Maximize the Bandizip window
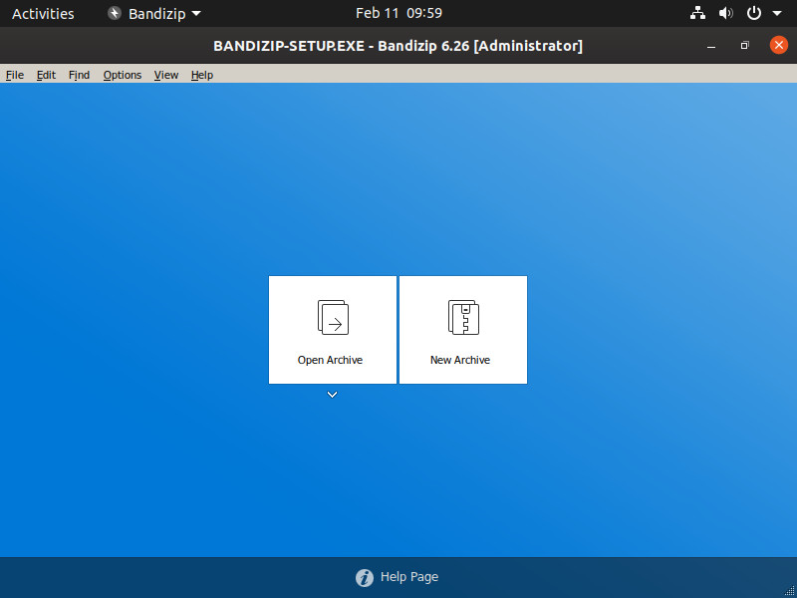797x598 pixels. pyautogui.click(x=744, y=46)
